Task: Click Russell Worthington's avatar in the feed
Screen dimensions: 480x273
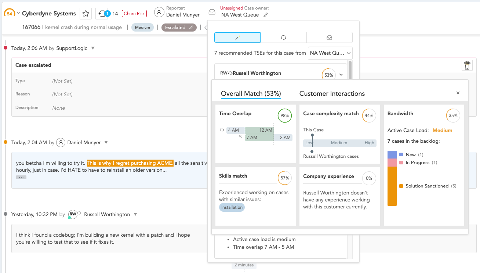Action: click(73, 214)
